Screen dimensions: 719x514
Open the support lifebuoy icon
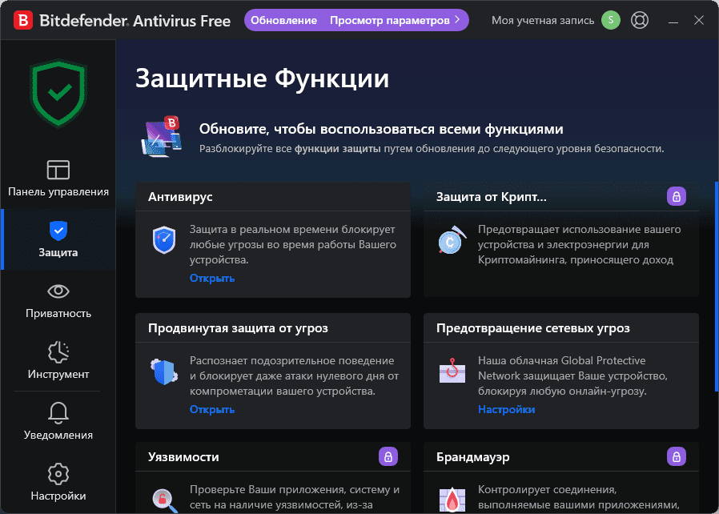pyautogui.click(x=640, y=20)
